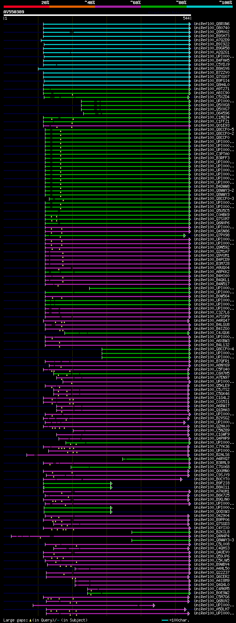
Task: Click hit label UniRef100_A4RVQ7
Action: [212, 459]
